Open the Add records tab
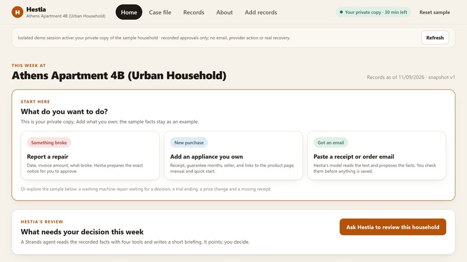467x262 pixels. point(261,12)
